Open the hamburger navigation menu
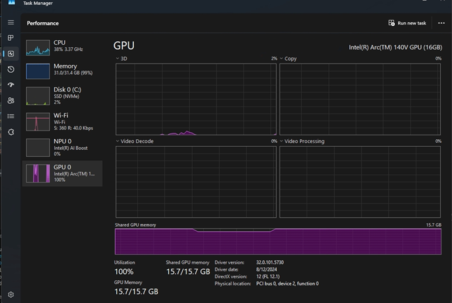Image resolution: width=452 pixels, height=303 pixels. [x=11, y=23]
